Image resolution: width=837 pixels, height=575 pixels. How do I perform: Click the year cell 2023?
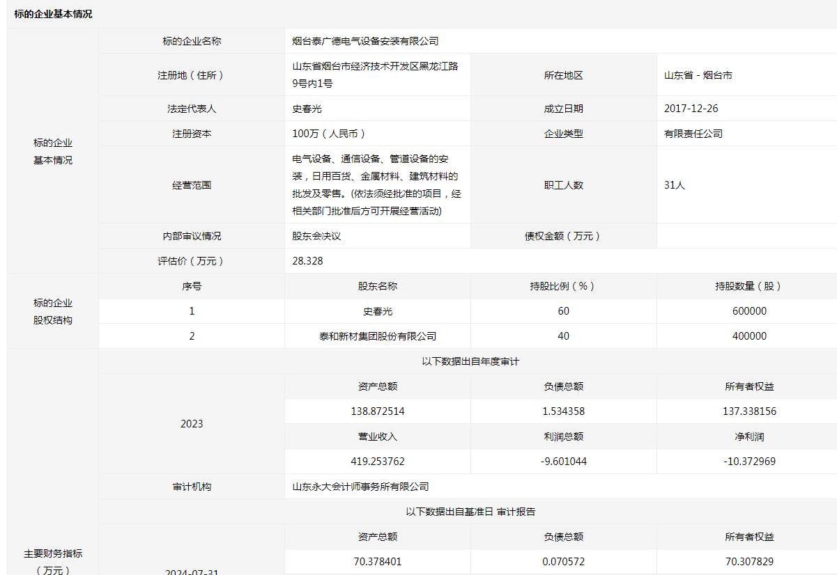coord(192,424)
